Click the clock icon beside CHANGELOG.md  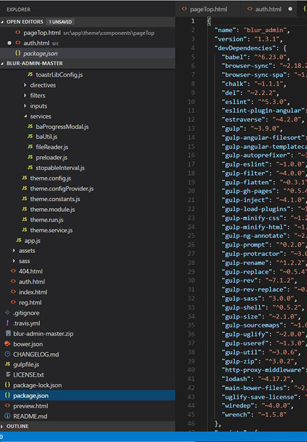click(x=7, y=354)
